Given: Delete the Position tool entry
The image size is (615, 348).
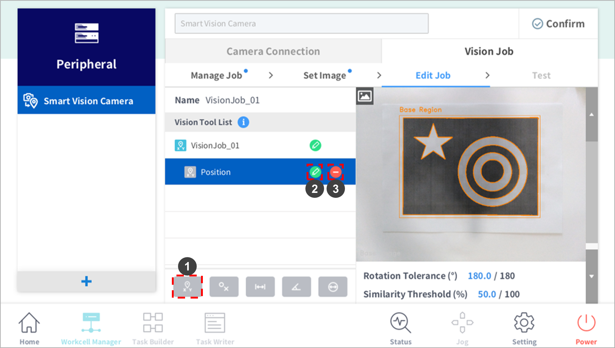Looking at the screenshot, I should (x=335, y=172).
